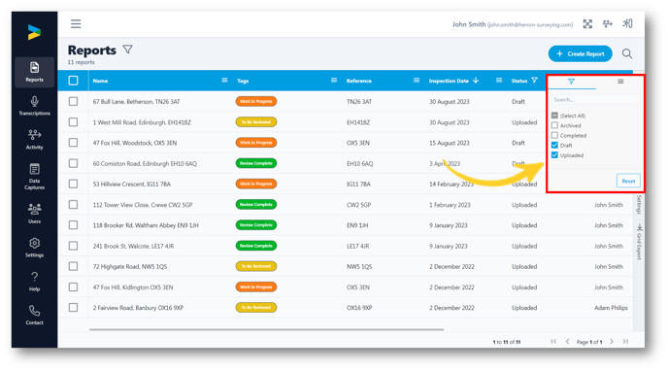Switch to the columns tab in filter popup
Screen dimensions: 668x371
[x=620, y=82]
